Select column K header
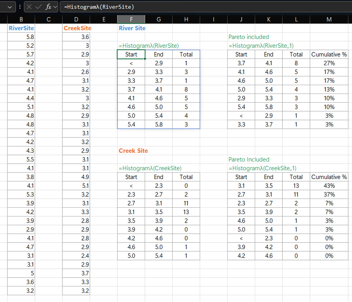 tap(269, 19)
